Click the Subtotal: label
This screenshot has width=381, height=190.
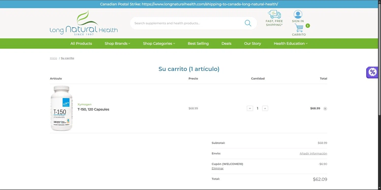point(218,143)
